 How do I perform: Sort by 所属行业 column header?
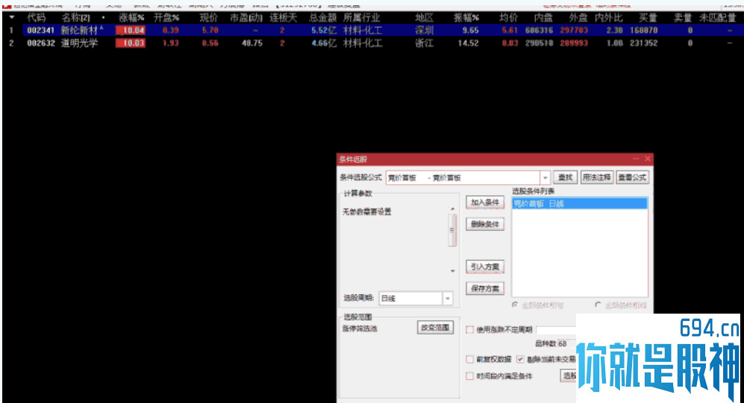[x=362, y=18]
